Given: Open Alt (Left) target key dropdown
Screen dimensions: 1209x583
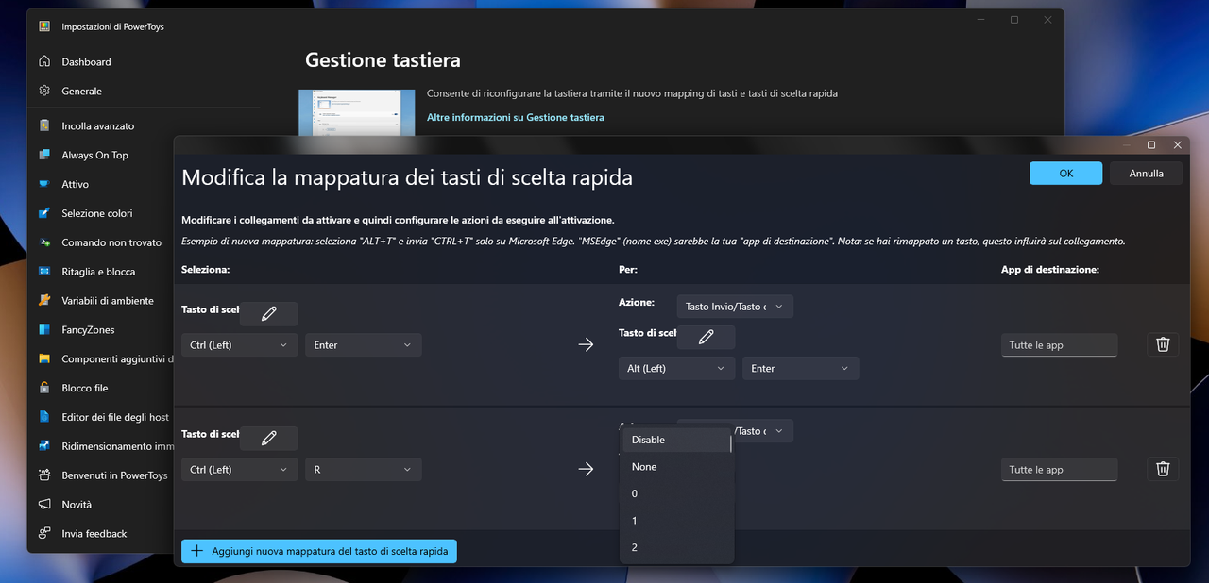Looking at the screenshot, I should coord(677,369).
